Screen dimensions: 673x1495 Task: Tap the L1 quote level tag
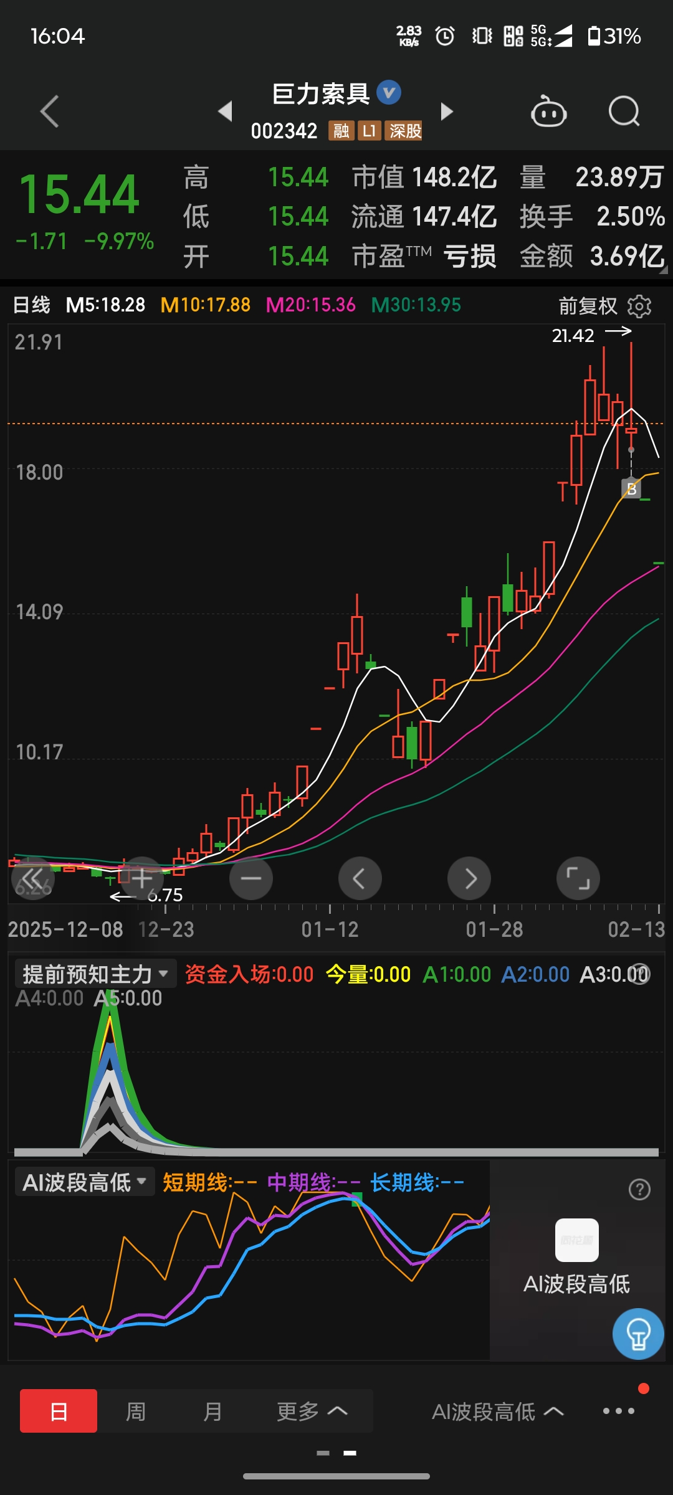370,131
